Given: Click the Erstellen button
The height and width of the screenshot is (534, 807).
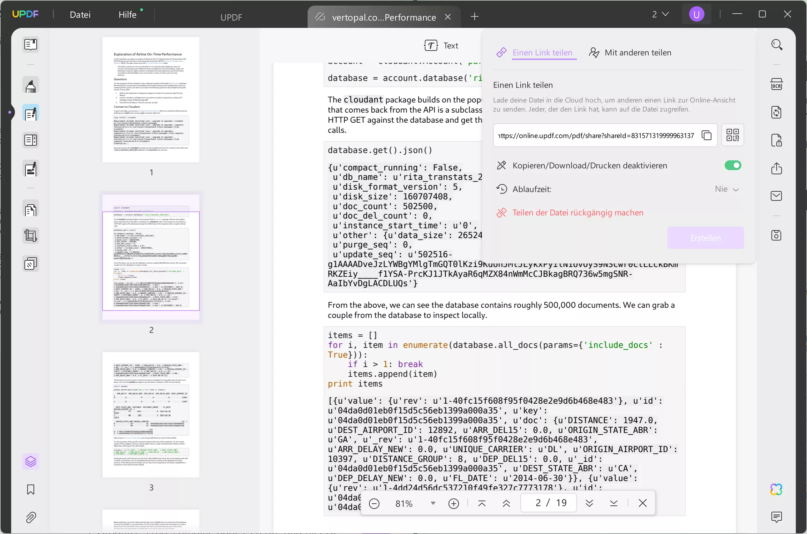Looking at the screenshot, I should pos(706,238).
